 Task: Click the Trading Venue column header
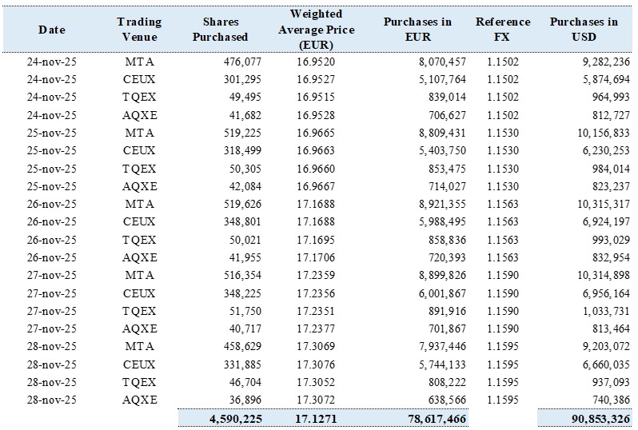pos(139,29)
